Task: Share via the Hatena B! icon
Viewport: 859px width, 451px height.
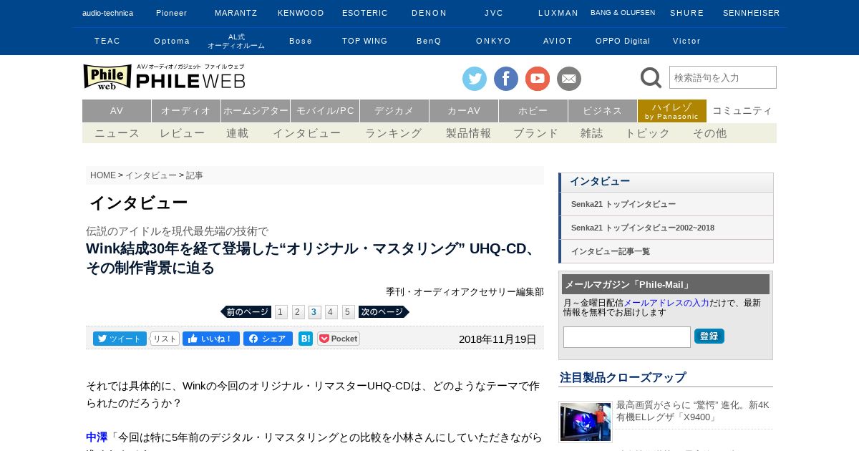Action: click(306, 339)
